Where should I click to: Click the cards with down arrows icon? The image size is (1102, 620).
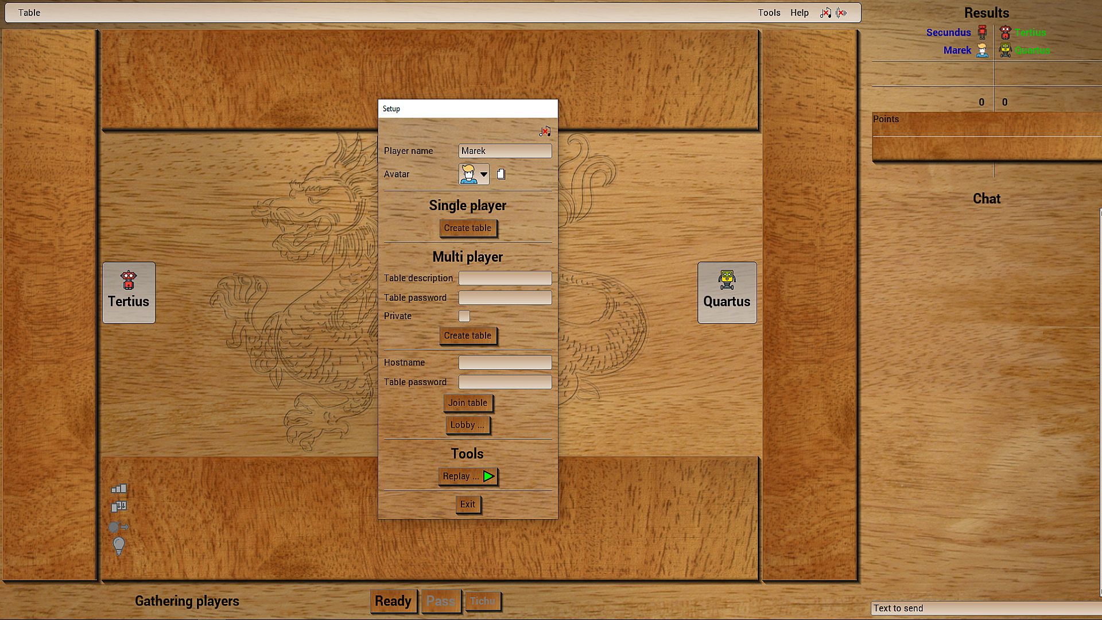[x=119, y=506]
